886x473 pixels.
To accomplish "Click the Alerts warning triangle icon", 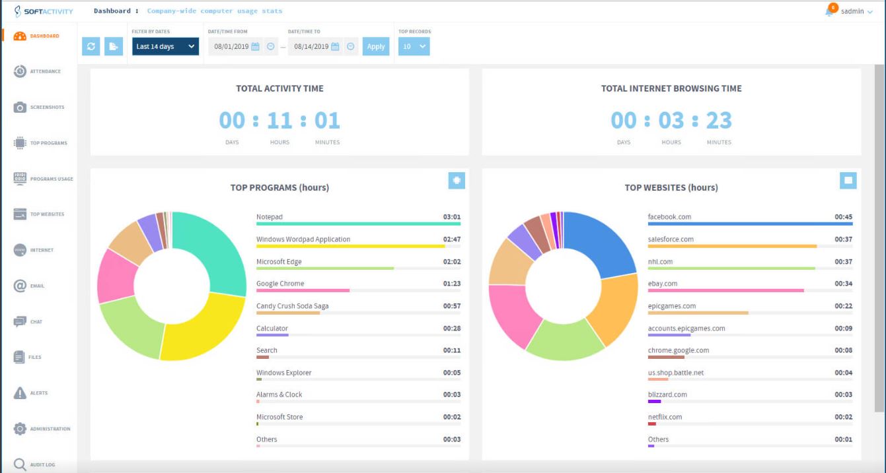I will tap(20, 393).
